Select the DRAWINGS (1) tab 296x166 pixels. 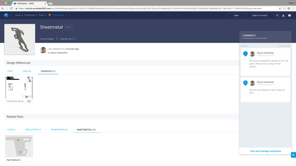click(48, 71)
